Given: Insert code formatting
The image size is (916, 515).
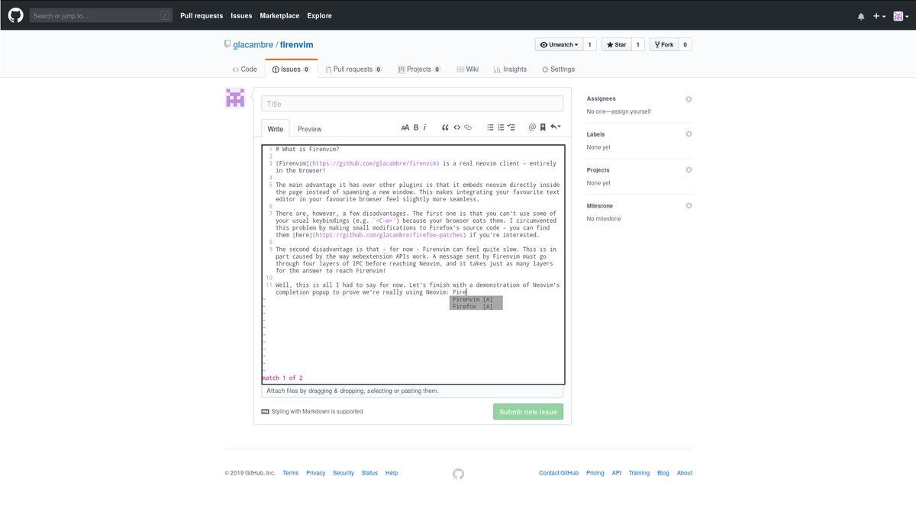Looking at the screenshot, I should (x=456, y=127).
